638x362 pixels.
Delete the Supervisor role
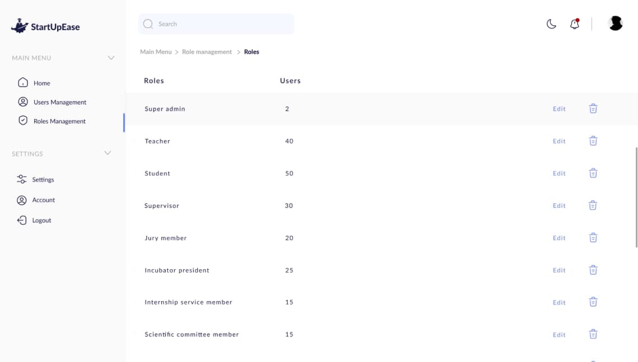(x=593, y=205)
